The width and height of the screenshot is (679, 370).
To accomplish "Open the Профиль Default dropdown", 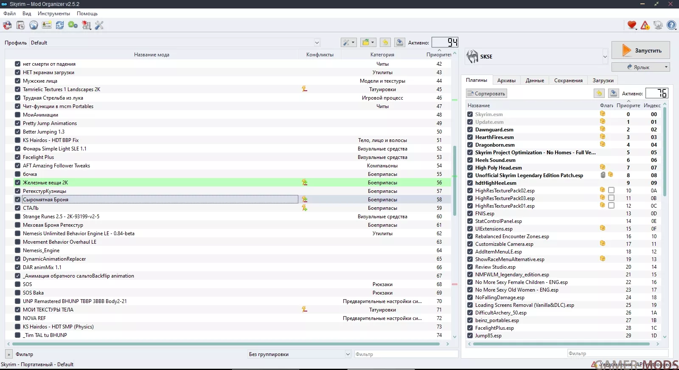I will (174, 42).
